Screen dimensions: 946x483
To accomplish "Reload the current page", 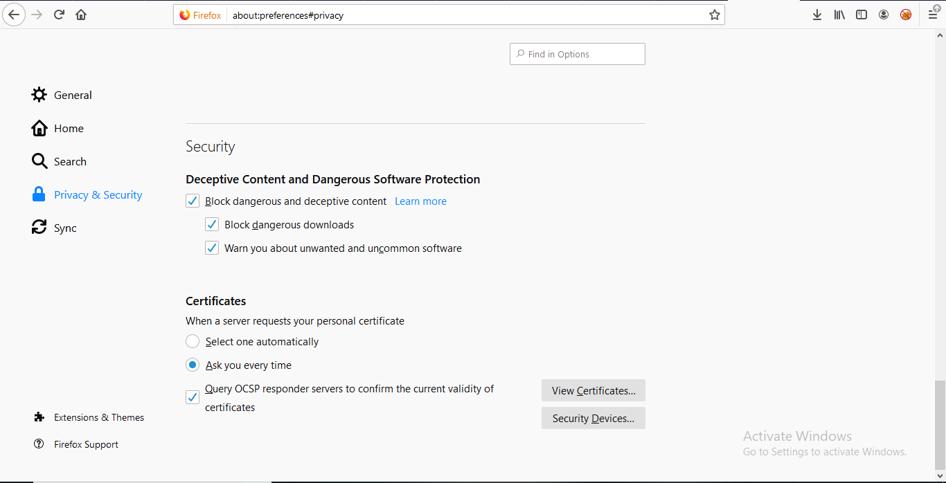I will (x=60, y=15).
